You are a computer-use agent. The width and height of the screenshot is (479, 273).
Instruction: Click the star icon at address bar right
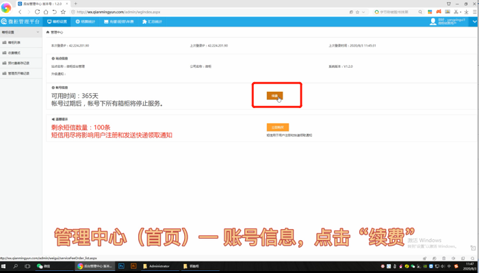tap(357, 12)
